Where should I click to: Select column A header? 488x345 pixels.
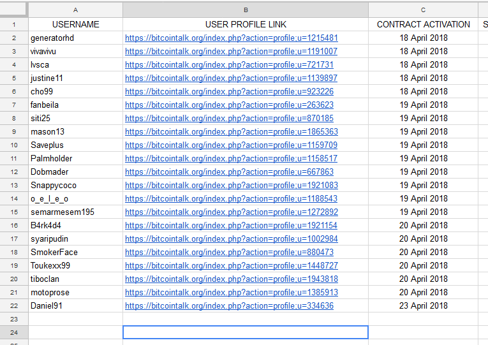click(76, 10)
